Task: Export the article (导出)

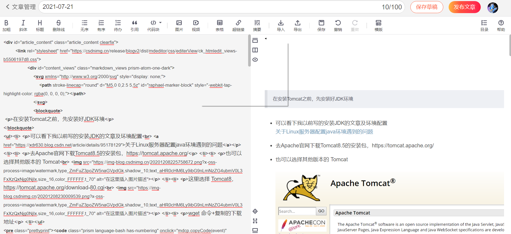Action: tap(298, 26)
